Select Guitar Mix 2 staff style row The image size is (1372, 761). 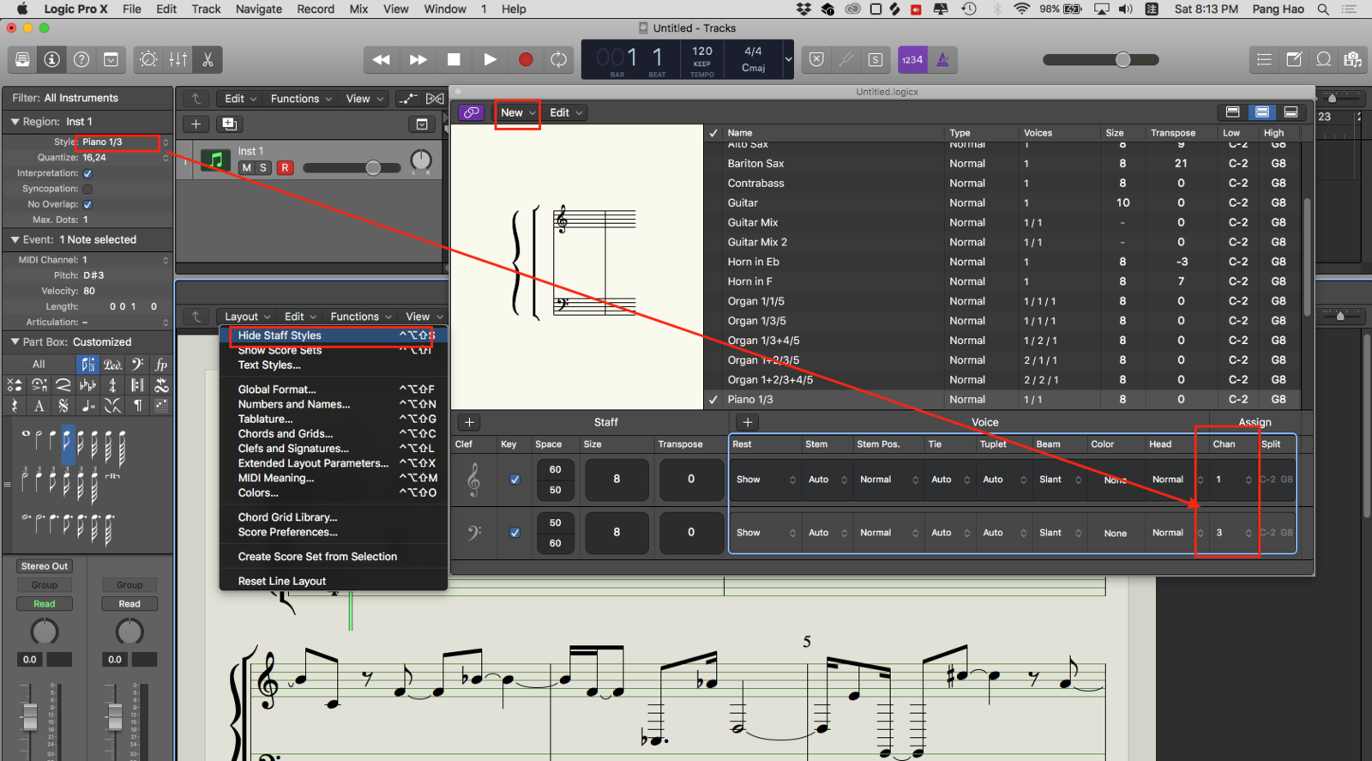point(756,242)
